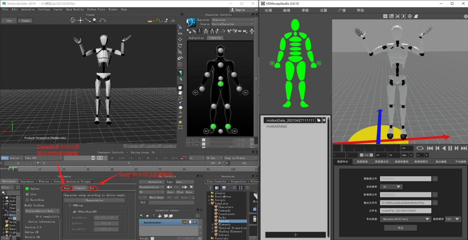Toggle the Live checkbox
This screenshot has width=468, height=240.
tap(27, 194)
